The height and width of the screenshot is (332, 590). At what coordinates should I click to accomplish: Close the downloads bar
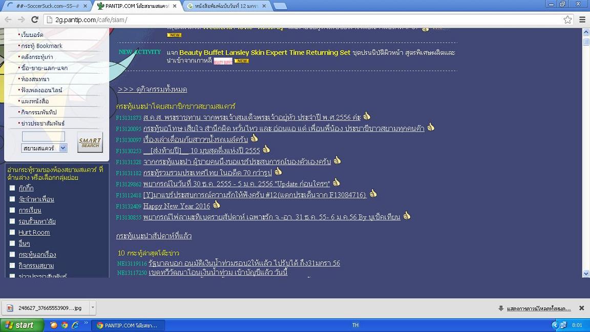(x=581, y=308)
